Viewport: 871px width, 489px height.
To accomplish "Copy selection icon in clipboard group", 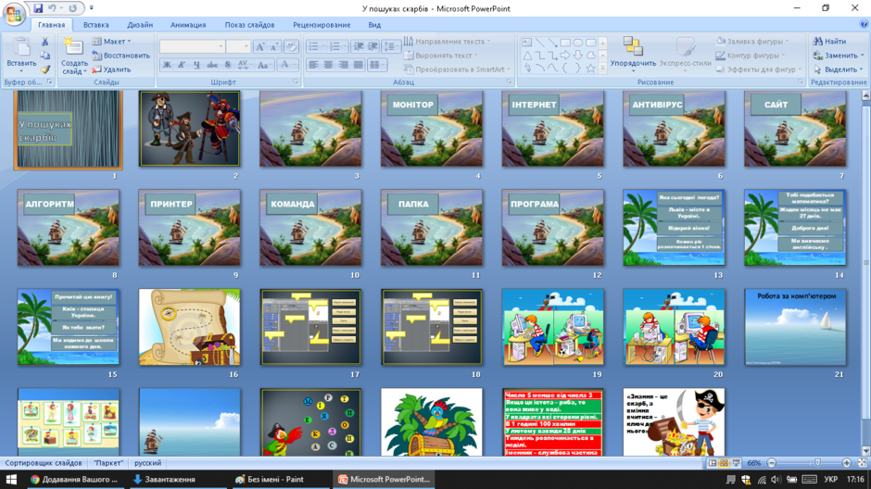I will click(45, 56).
